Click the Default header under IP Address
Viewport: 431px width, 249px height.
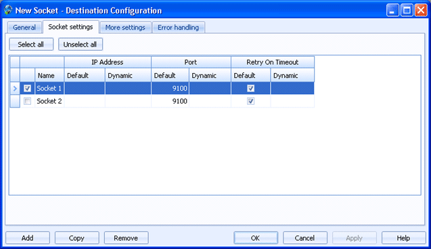(85, 75)
